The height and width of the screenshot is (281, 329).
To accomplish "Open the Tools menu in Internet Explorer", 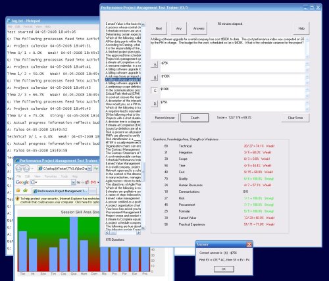I will pos(64,176).
